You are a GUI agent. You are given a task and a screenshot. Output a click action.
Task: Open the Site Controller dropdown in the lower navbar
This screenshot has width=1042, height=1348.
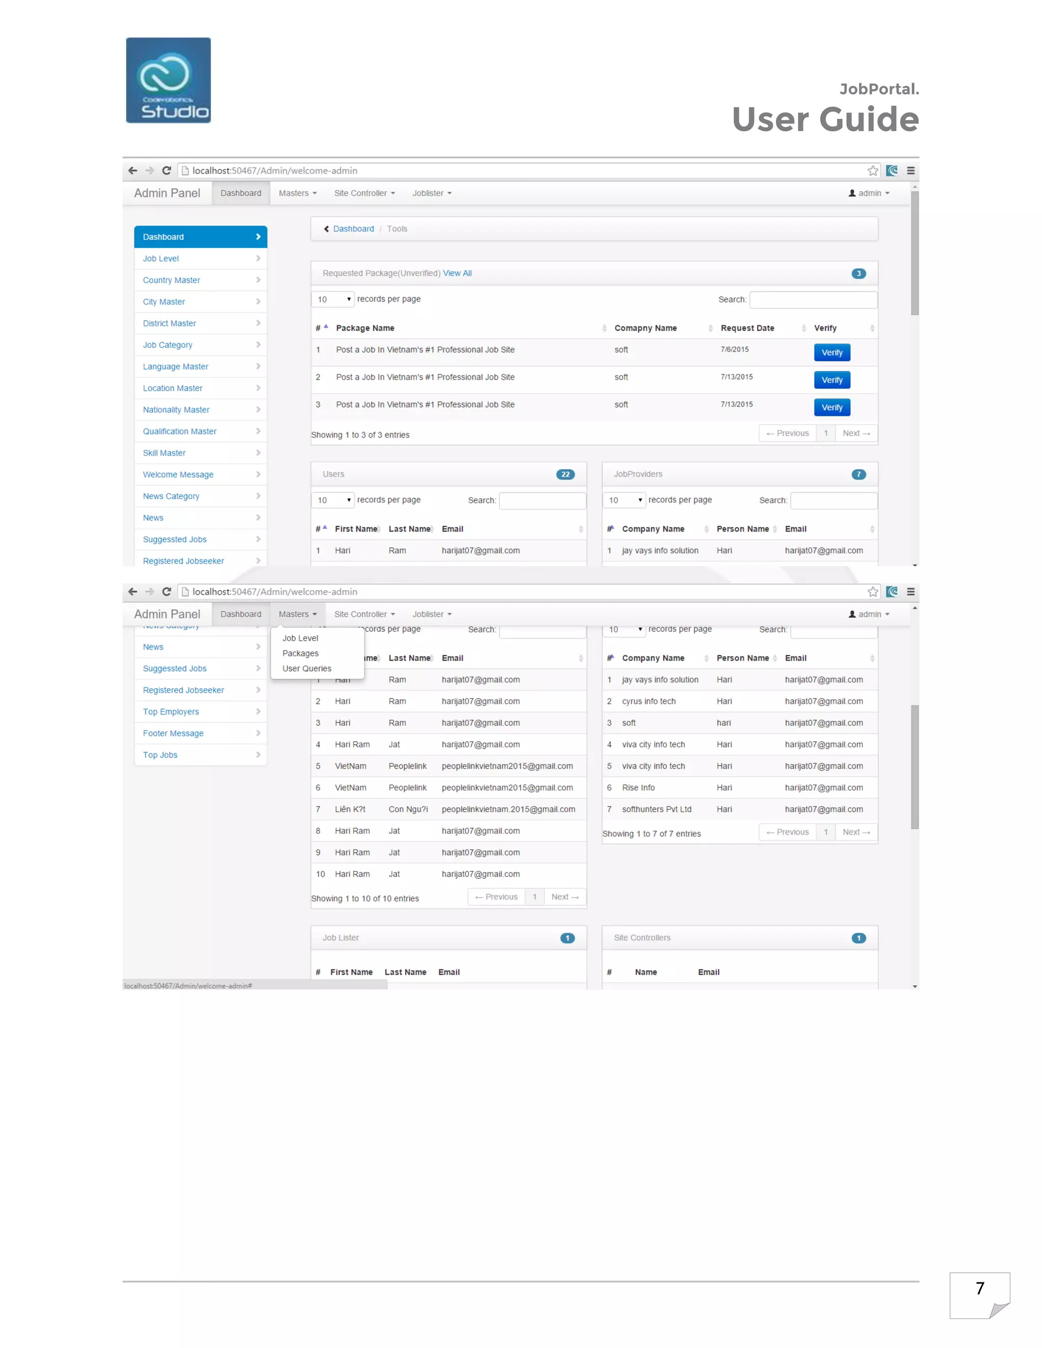coord(364,614)
